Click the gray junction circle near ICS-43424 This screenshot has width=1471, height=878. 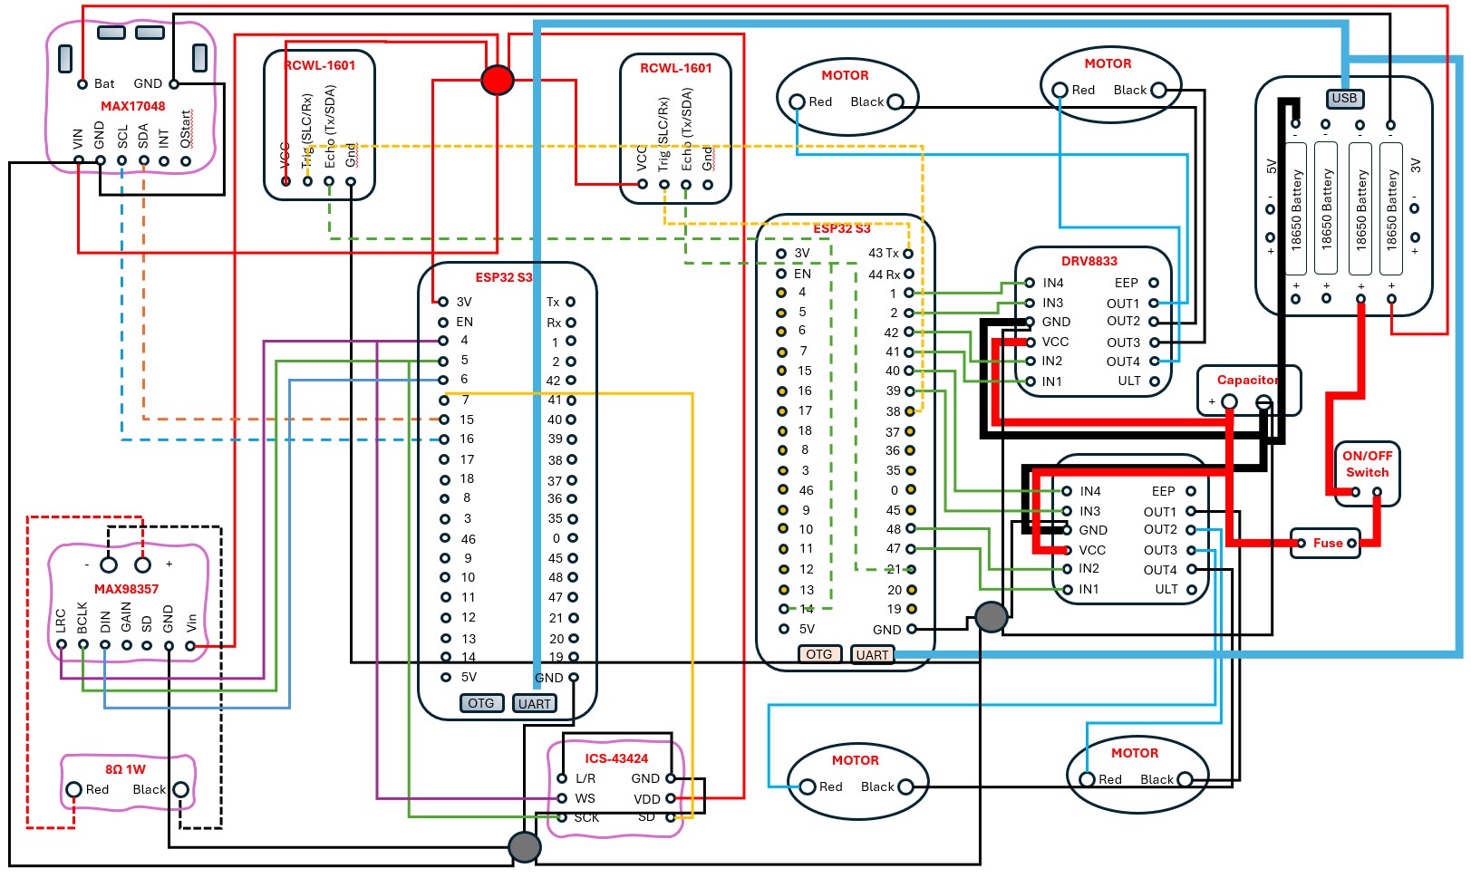coord(525,847)
